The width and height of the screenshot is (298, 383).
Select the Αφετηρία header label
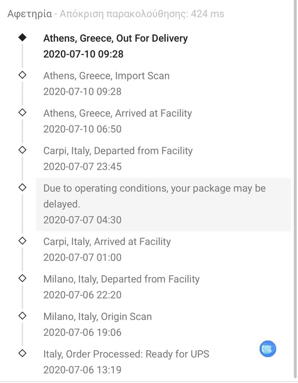coord(30,14)
